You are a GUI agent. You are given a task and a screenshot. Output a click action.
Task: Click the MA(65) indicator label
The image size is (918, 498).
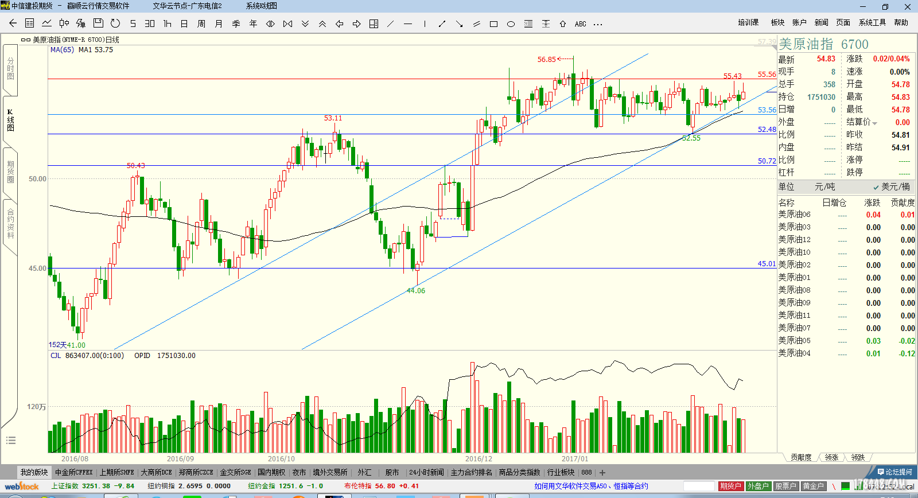click(62, 50)
